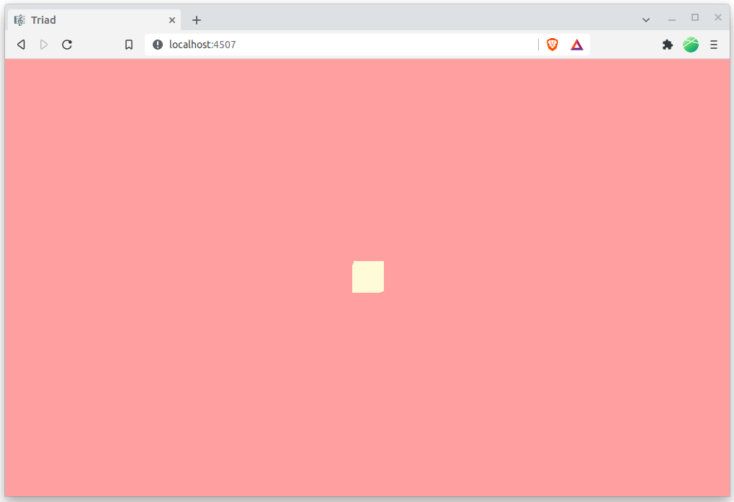Open the green profile avatar
Image resolution: width=734 pixels, height=502 pixels.
691,45
